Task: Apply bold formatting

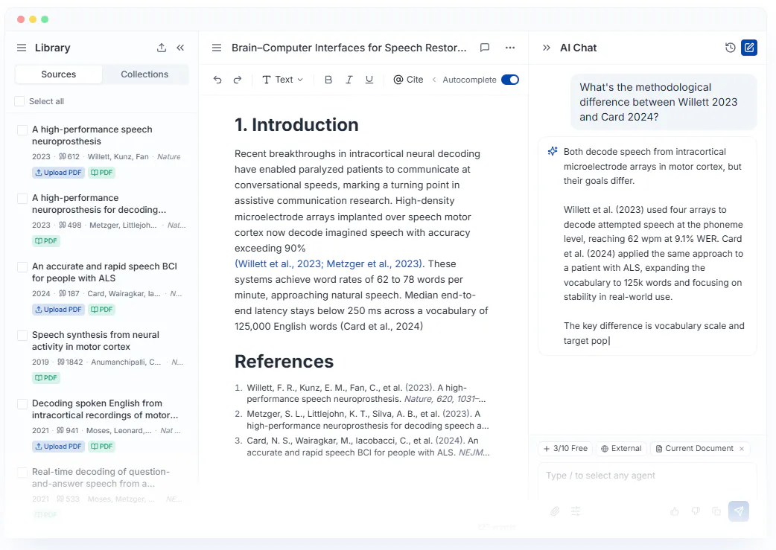Action: click(328, 80)
